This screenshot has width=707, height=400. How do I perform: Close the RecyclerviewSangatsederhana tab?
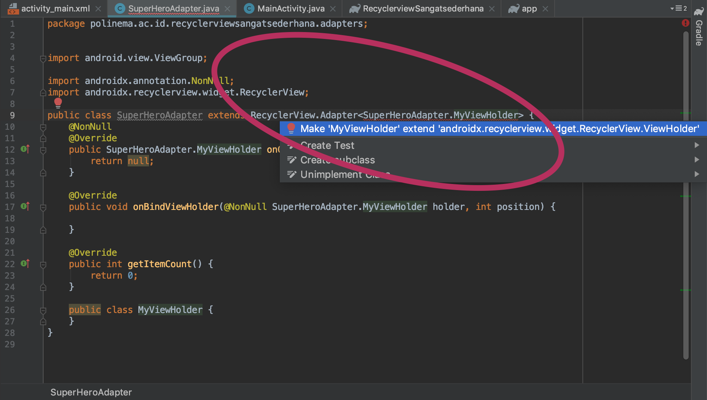click(x=492, y=8)
